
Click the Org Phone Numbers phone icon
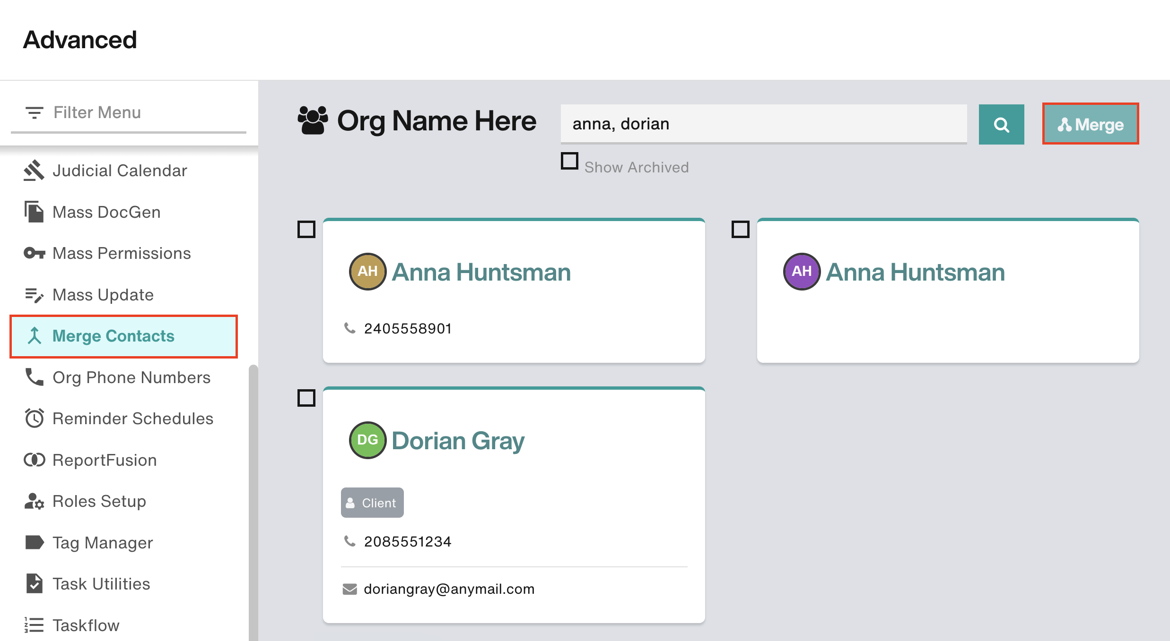tap(34, 377)
